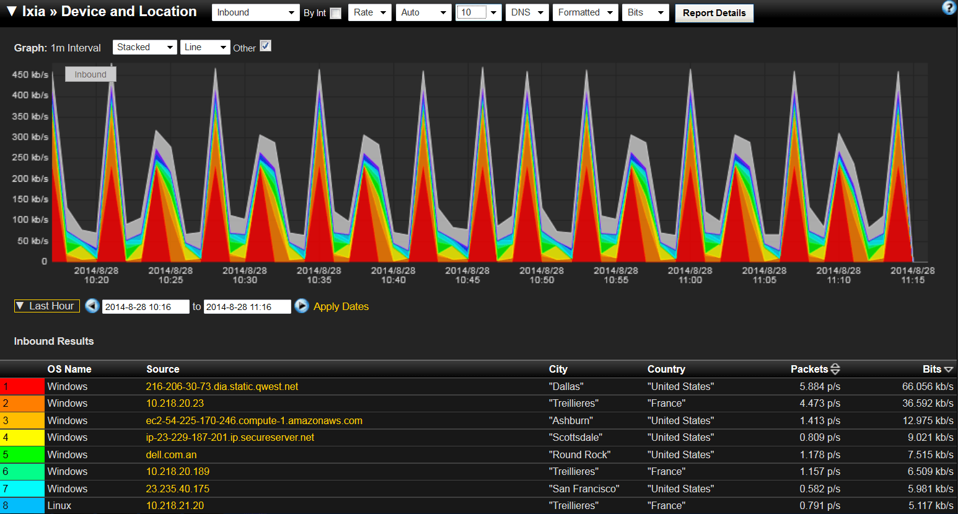This screenshot has height=514, width=958.
Task: Open the Auto scale dropdown
Action: [x=424, y=12]
